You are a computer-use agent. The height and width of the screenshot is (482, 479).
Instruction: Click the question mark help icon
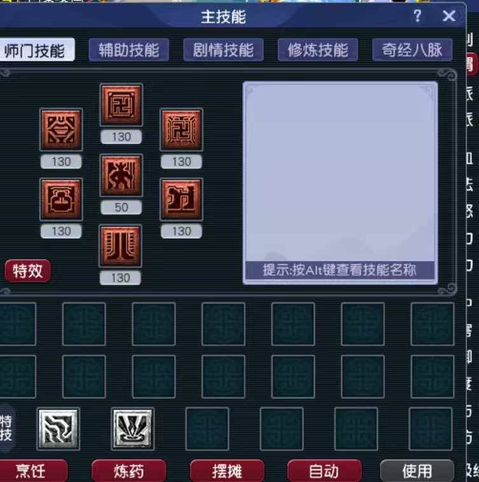point(417,16)
